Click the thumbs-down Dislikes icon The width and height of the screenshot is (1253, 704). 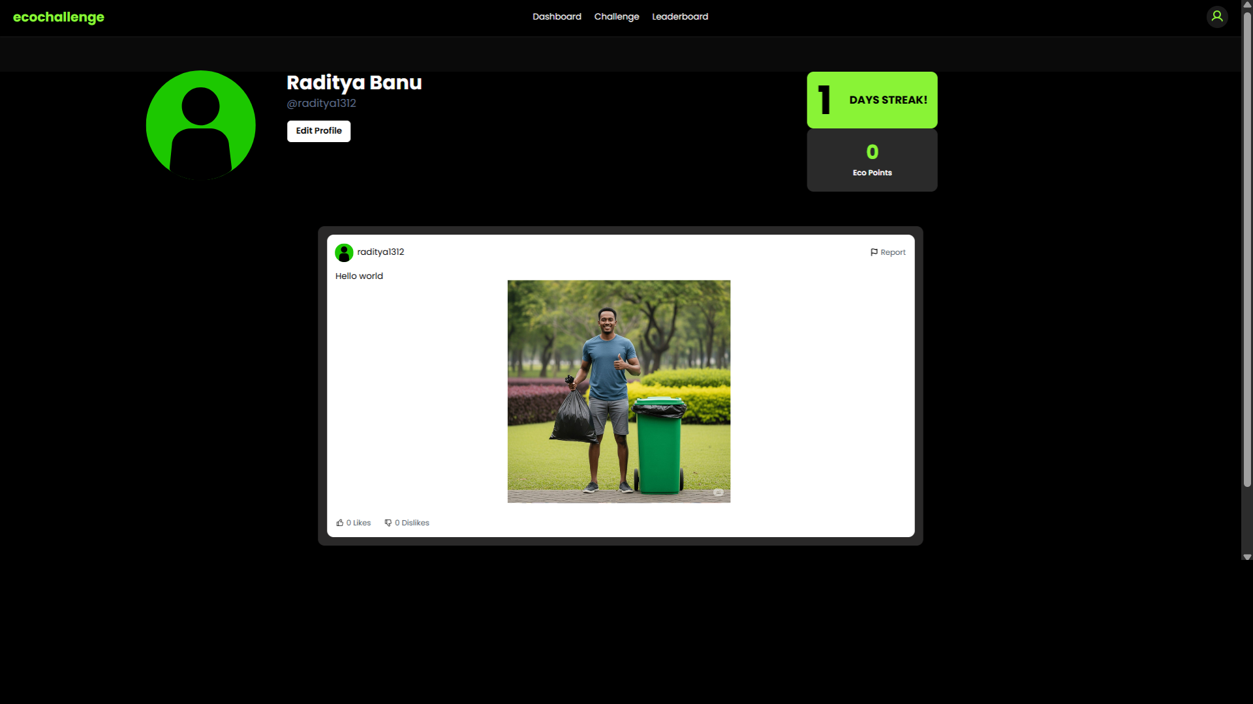(x=388, y=523)
